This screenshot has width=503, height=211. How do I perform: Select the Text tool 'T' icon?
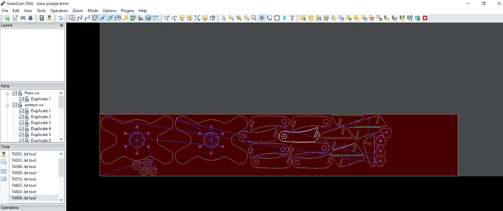[292, 18]
